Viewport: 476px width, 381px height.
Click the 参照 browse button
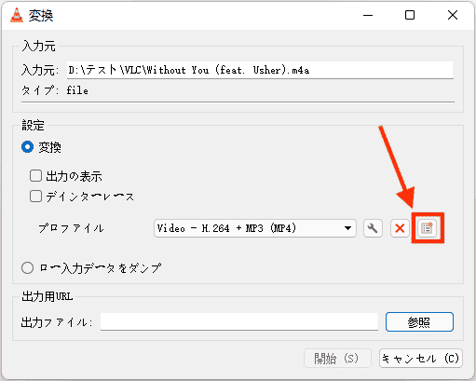tap(419, 322)
